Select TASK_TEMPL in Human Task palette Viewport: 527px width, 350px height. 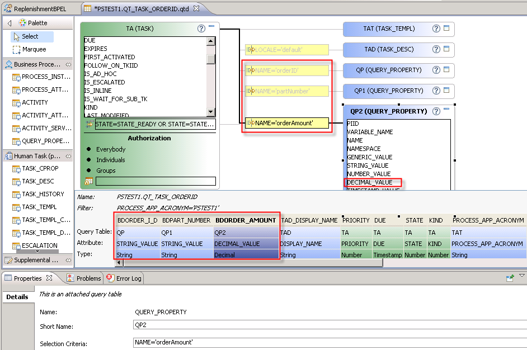(34, 207)
